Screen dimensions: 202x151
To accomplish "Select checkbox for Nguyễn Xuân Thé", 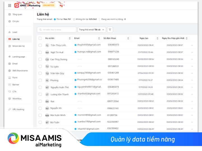I will (x=40, y=87).
